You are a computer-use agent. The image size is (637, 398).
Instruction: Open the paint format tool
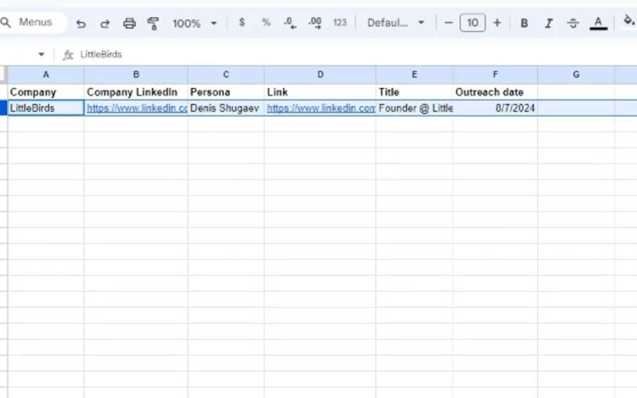pos(153,22)
